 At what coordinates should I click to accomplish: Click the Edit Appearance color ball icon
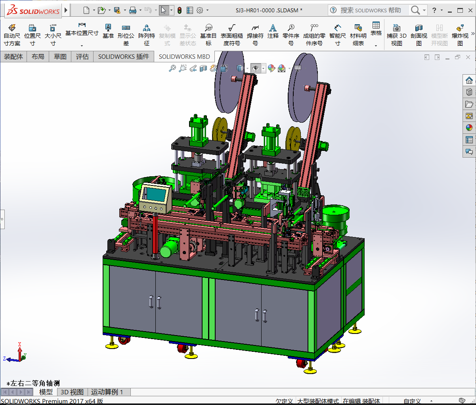point(271,68)
